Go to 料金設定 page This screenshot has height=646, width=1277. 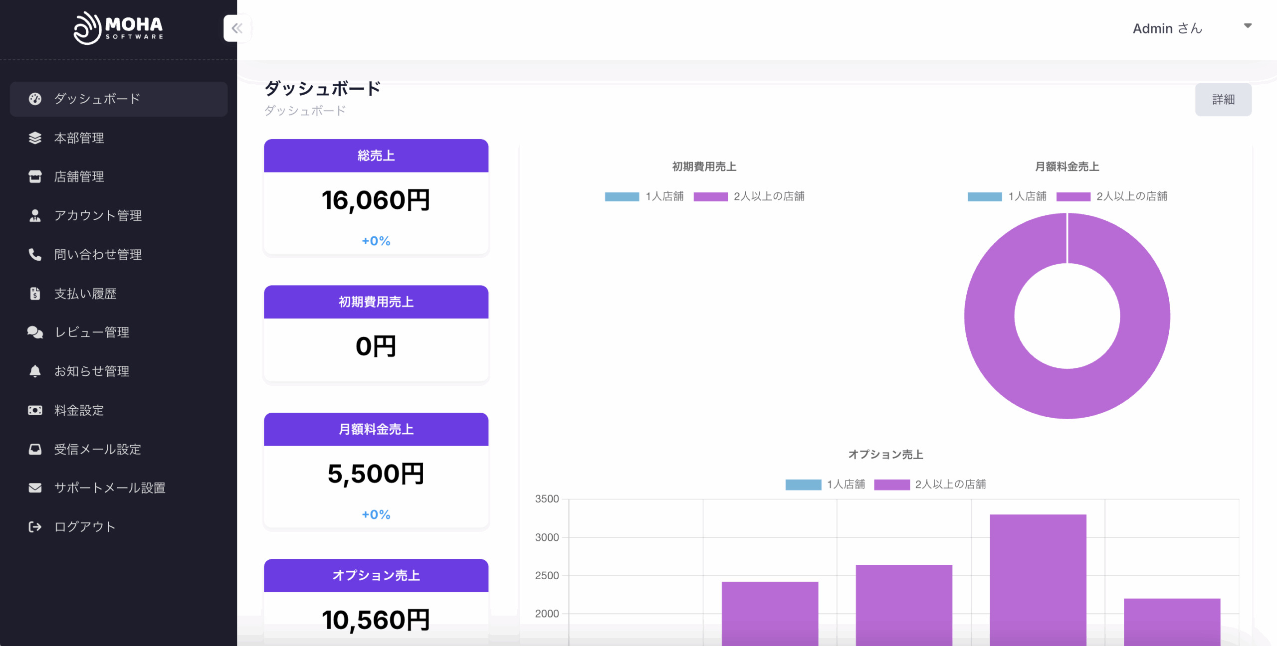click(119, 410)
